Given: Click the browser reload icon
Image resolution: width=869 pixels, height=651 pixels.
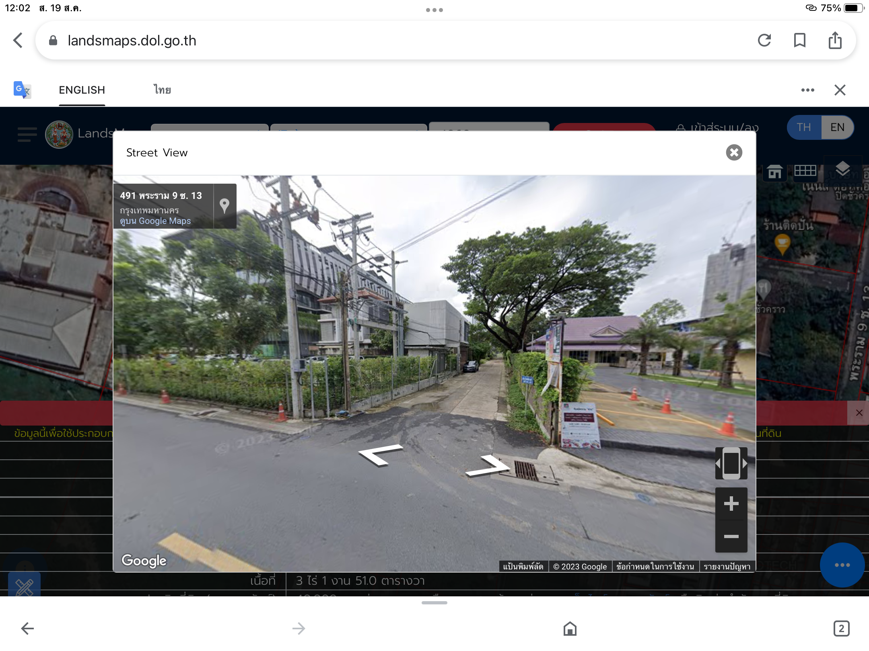Looking at the screenshot, I should click(764, 41).
